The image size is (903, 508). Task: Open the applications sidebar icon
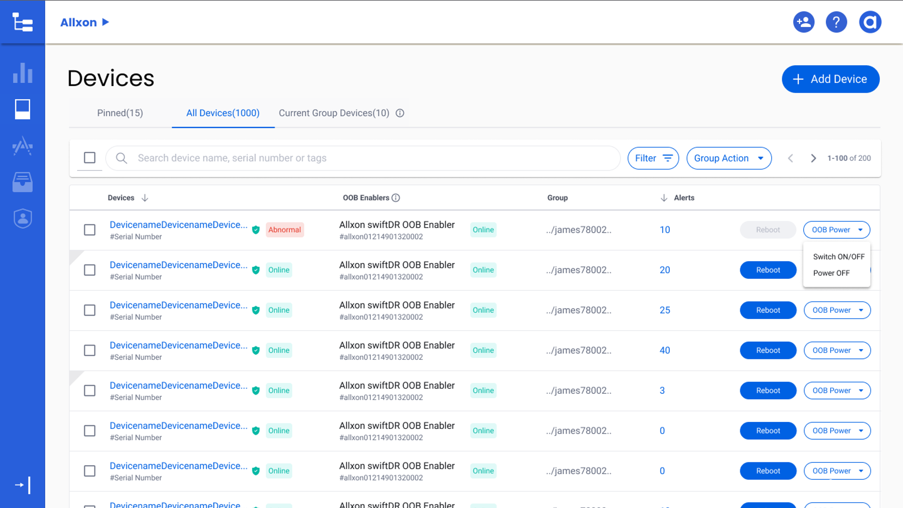point(23,146)
